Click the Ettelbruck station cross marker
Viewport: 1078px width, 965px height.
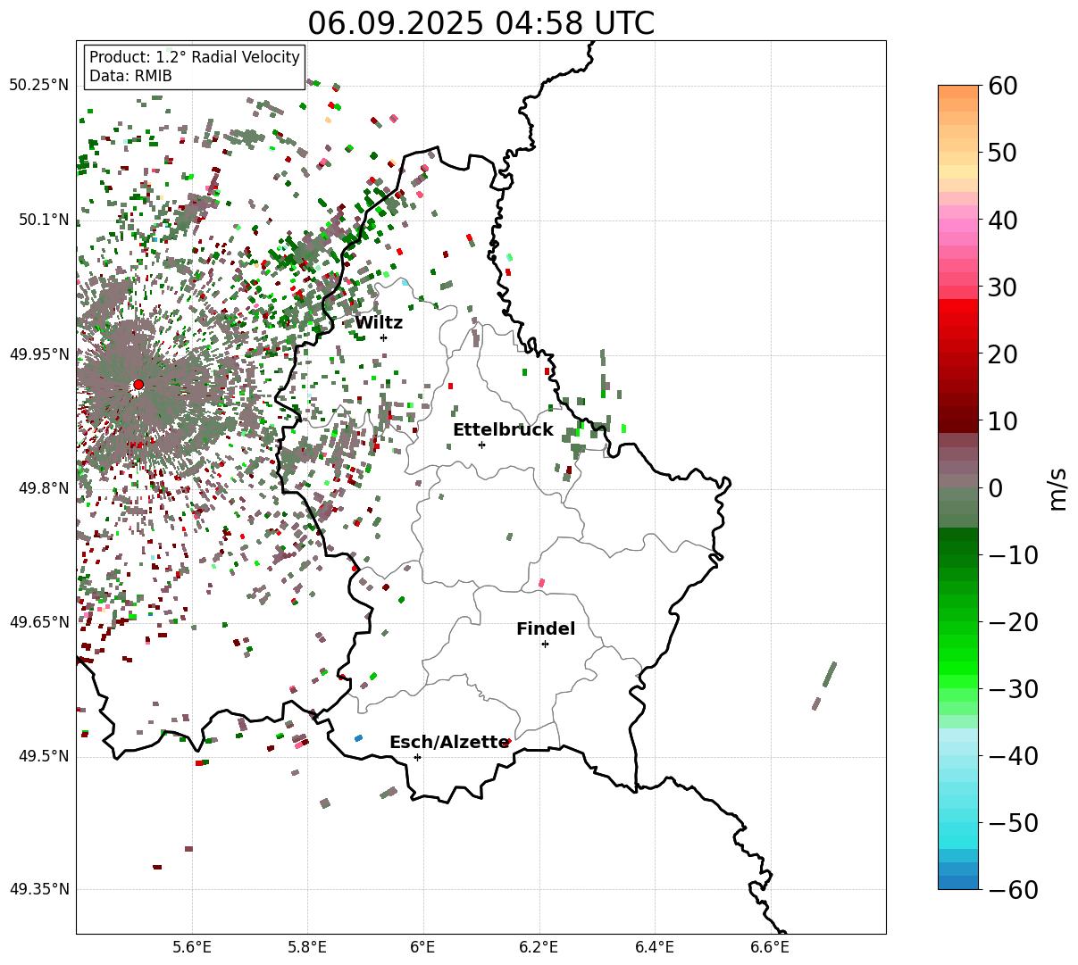pos(481,445)
